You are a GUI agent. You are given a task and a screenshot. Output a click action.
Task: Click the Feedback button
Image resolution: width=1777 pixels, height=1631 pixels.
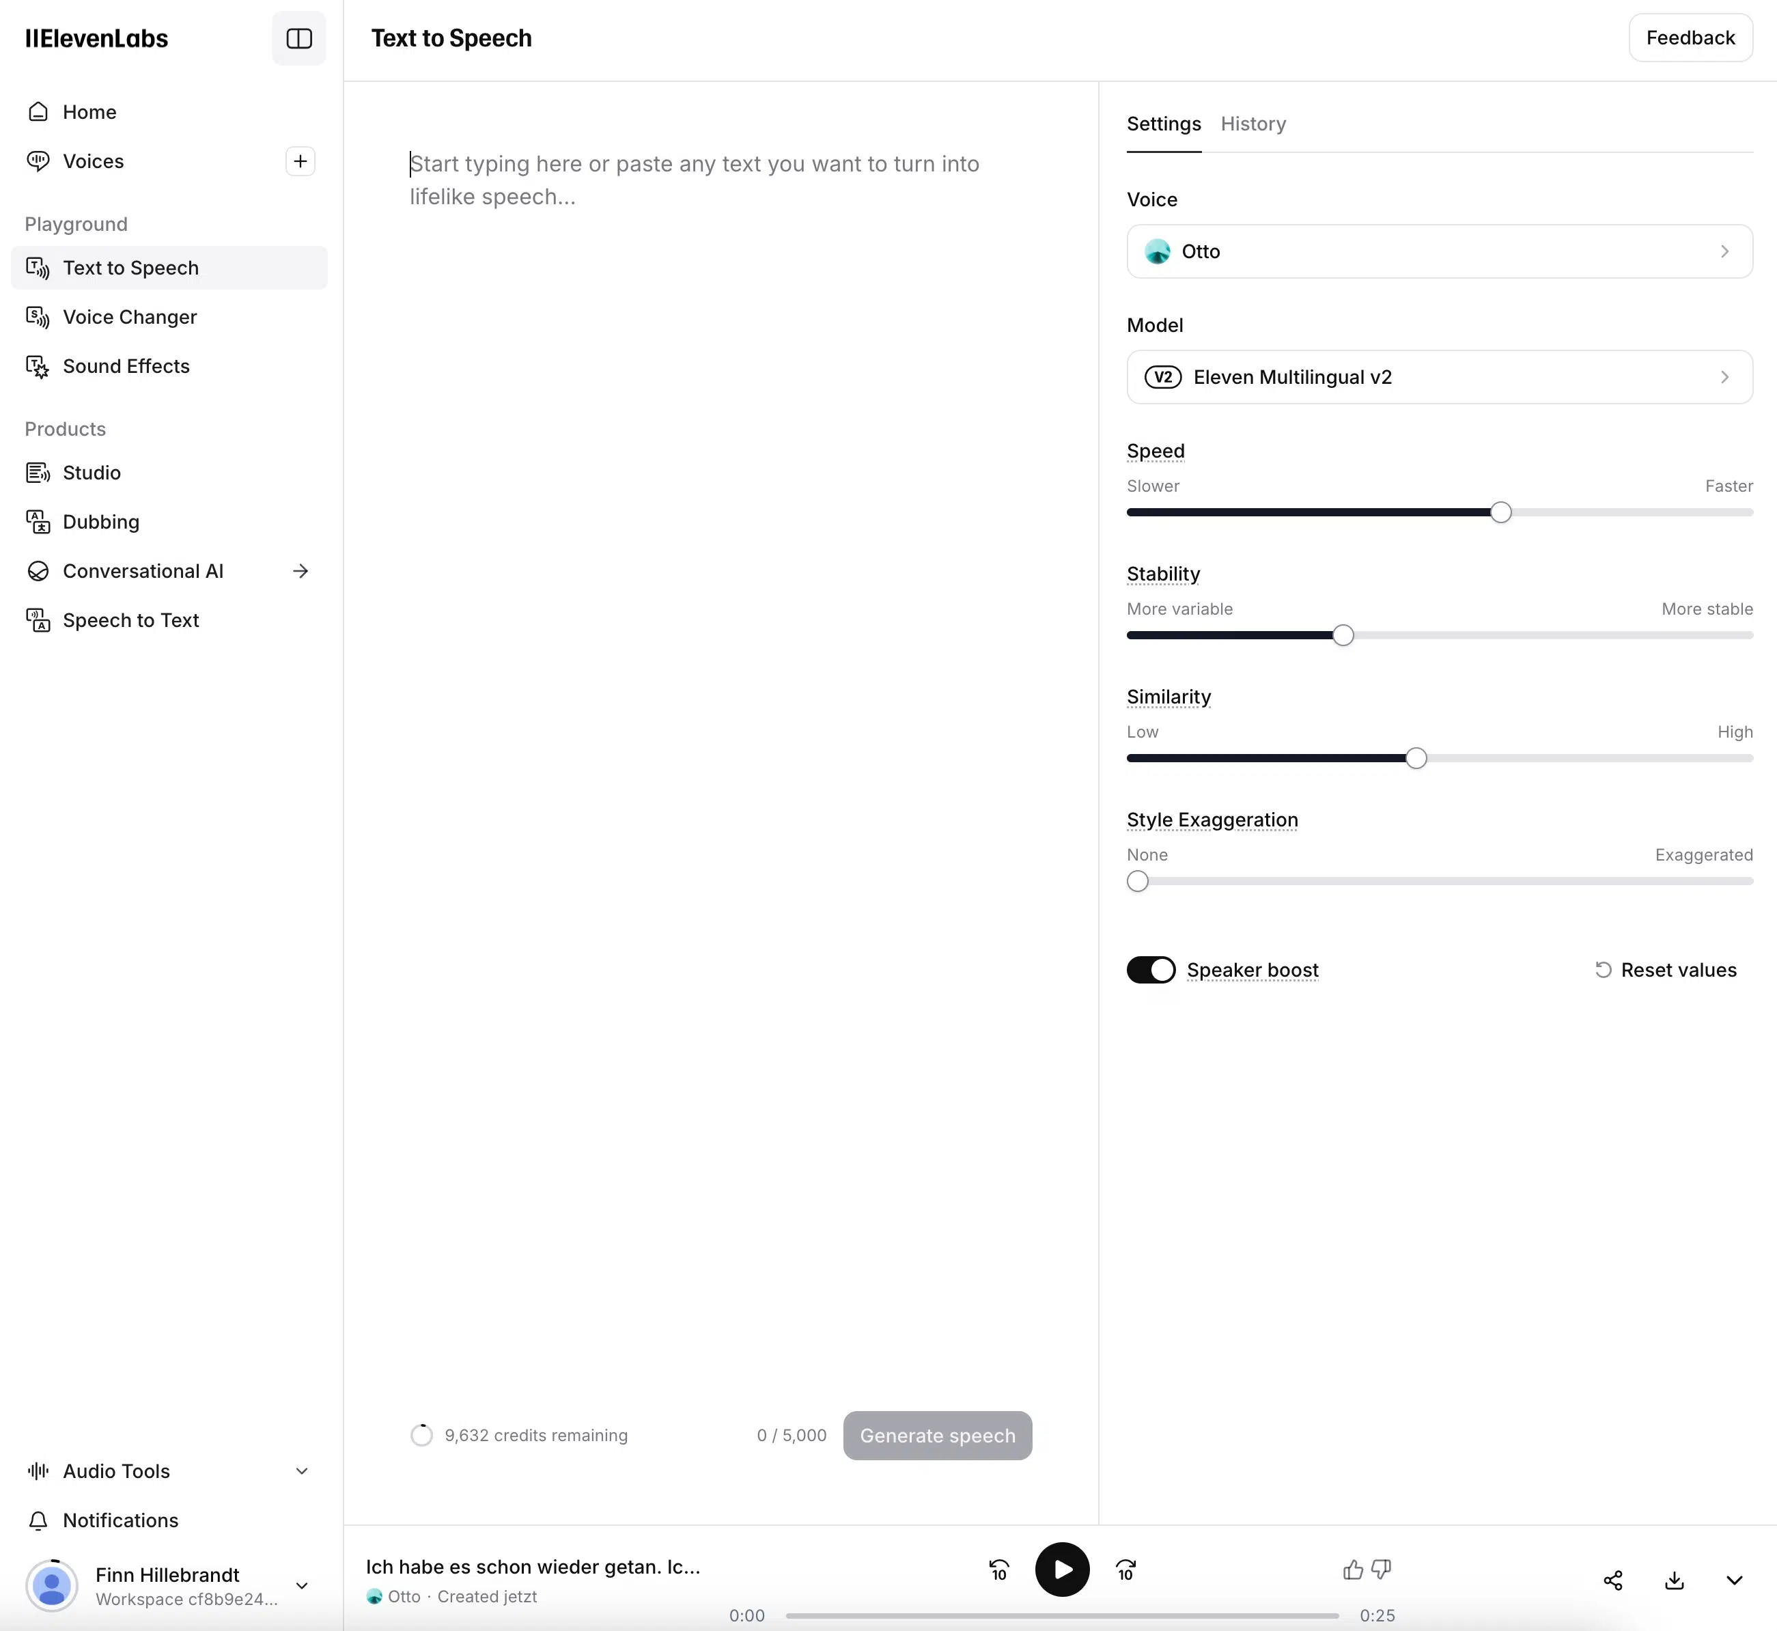pyautogui.click(x=1690, y=38)
